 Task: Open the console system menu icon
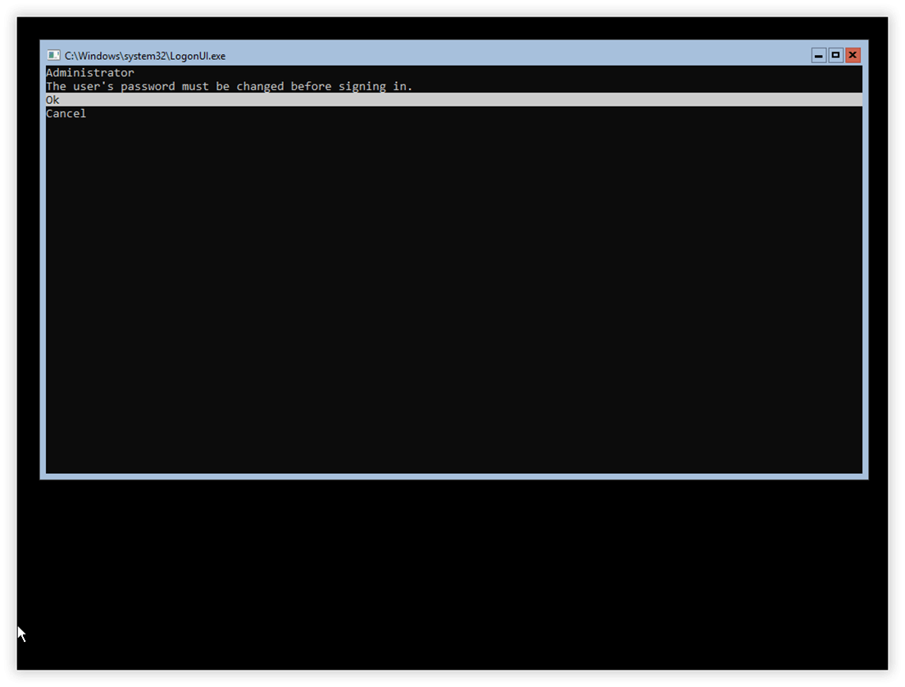(53, 56)
